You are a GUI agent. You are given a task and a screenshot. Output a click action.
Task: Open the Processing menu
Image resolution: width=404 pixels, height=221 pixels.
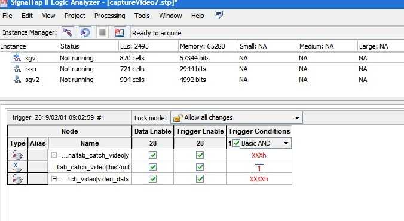(x=110, y=16)
